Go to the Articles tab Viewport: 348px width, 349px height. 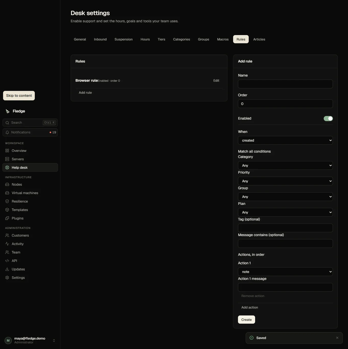[259, 39]
